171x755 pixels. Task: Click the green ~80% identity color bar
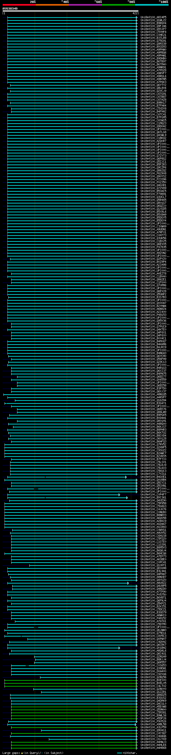click(119, 5)
